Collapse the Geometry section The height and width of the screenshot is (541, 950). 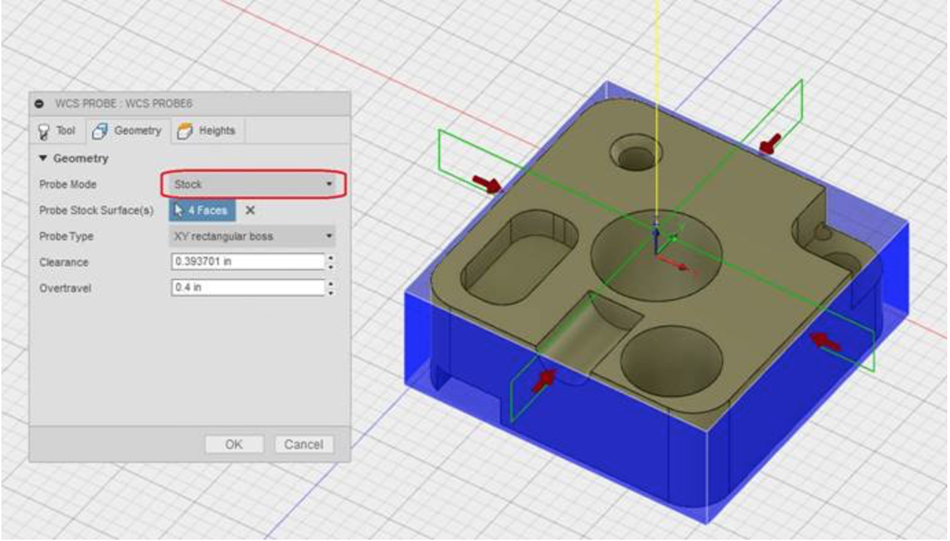[44, 158]
